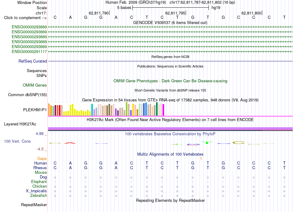Click 'Publications: Sequences in Scientific Articles' title
The width and height of the screenshot is (293, 212).
click(x=170, y=66)
